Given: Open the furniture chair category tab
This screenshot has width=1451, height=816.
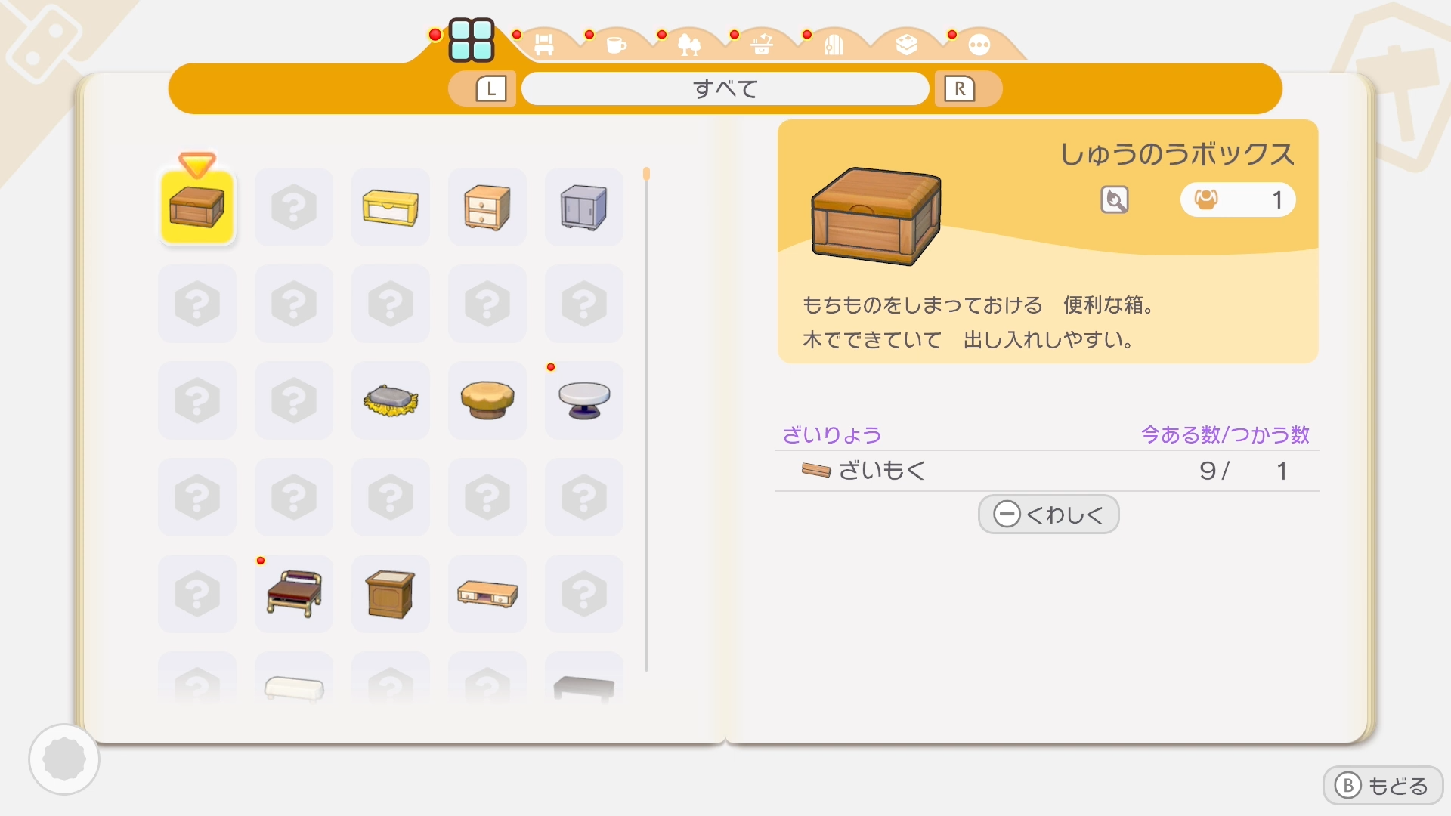Looking at the screenshot, I should [x=543, y=45].
